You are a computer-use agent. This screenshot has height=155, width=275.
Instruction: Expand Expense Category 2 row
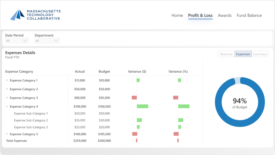[7, 89]
